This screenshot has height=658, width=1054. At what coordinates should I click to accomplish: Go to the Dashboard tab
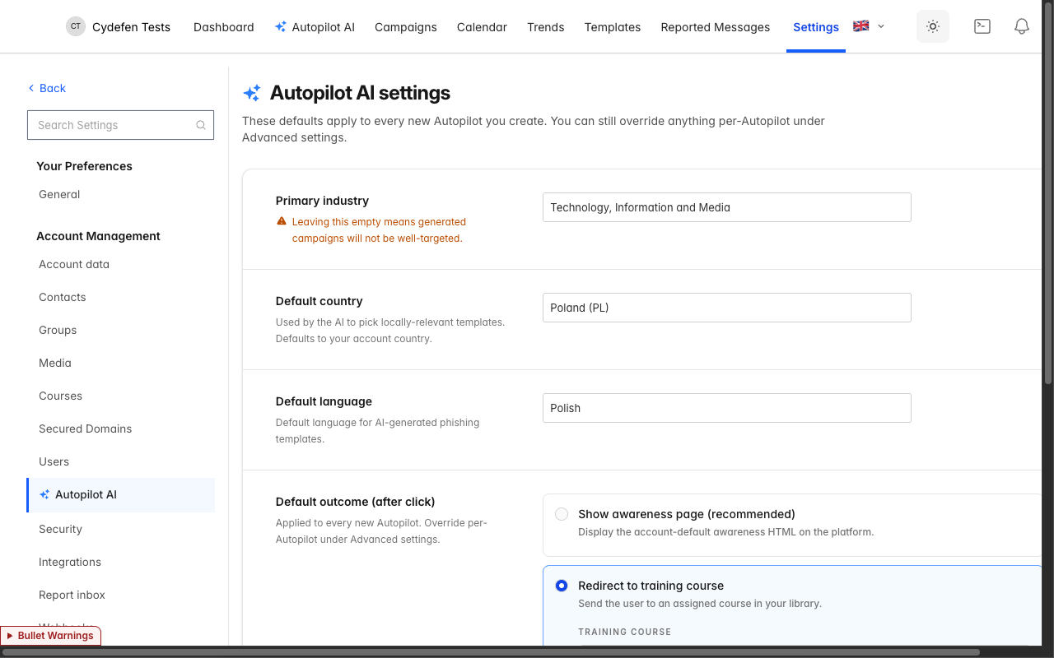pyautogui.click(x=223, y=27)
